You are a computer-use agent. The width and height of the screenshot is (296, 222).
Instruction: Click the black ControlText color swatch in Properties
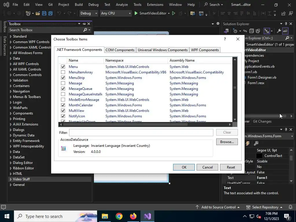pos(259,156)
